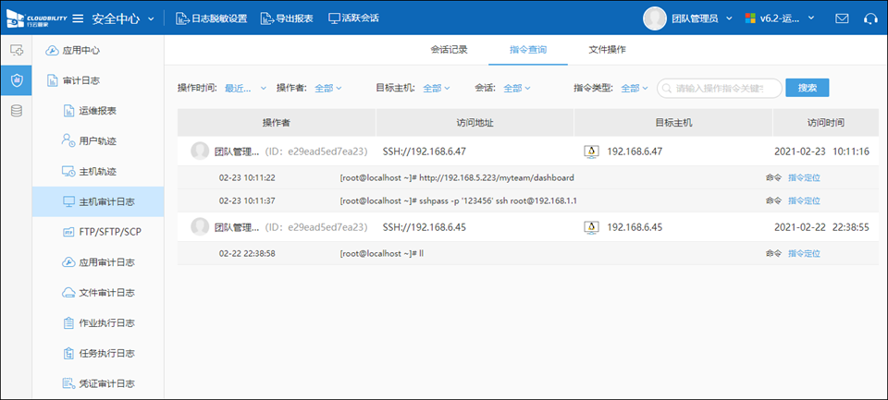Open the shield security center sidebar icon

click(x=16, y=80)
